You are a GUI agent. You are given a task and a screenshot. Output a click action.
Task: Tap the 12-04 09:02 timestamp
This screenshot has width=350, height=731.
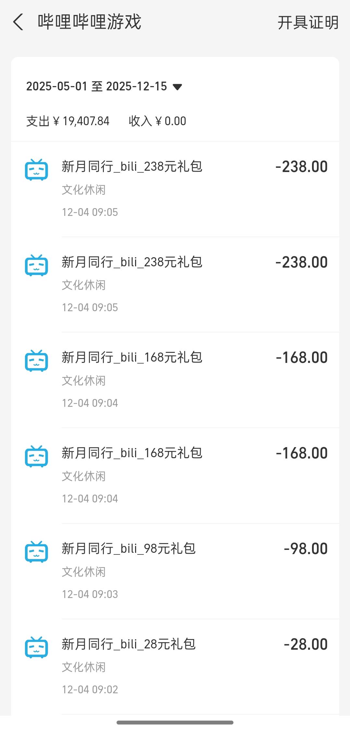pos(90,689)
